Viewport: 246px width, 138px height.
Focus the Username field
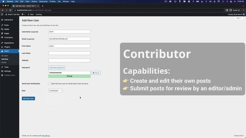tap(69, 31)
